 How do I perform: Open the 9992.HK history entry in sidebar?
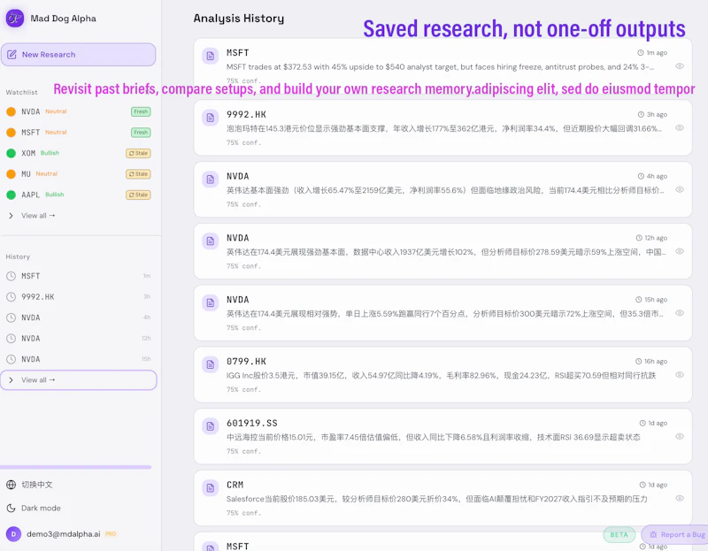pyautogui.click(x=78, y=296)
